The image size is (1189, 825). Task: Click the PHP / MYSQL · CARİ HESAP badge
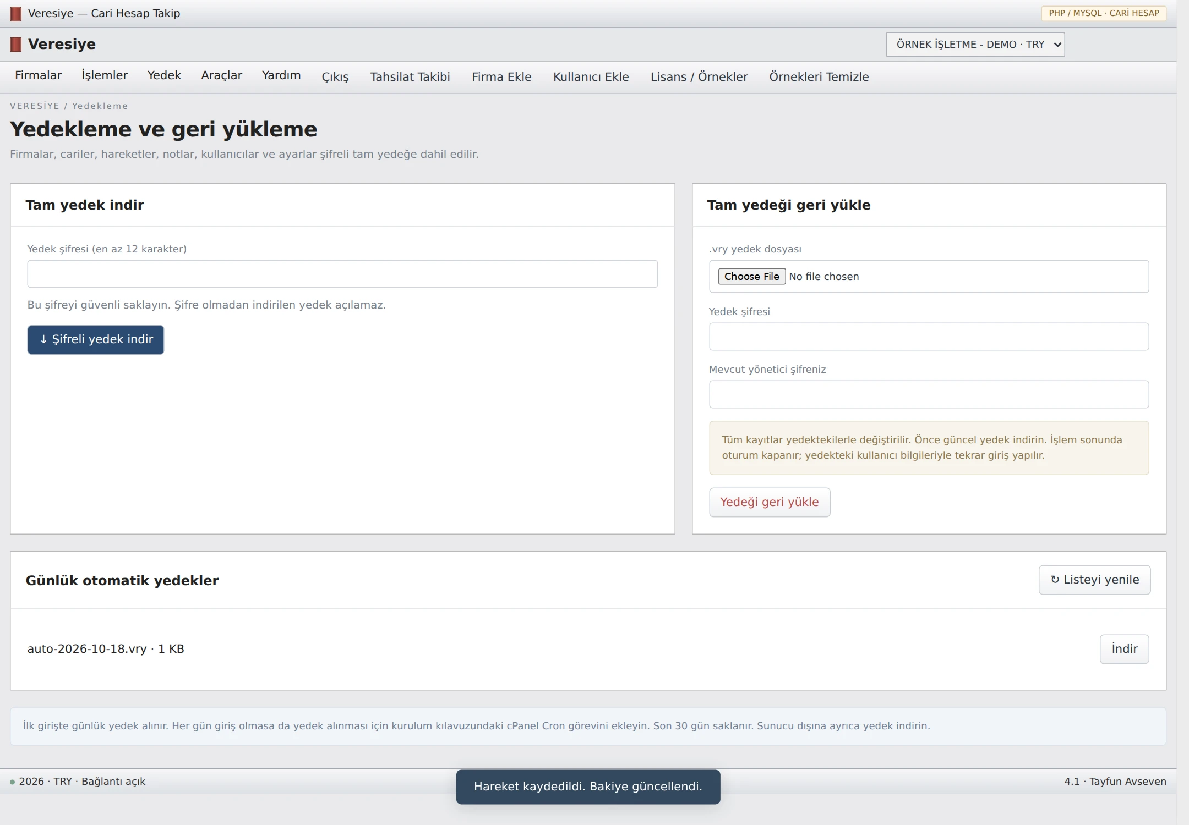pos(1104,13)
